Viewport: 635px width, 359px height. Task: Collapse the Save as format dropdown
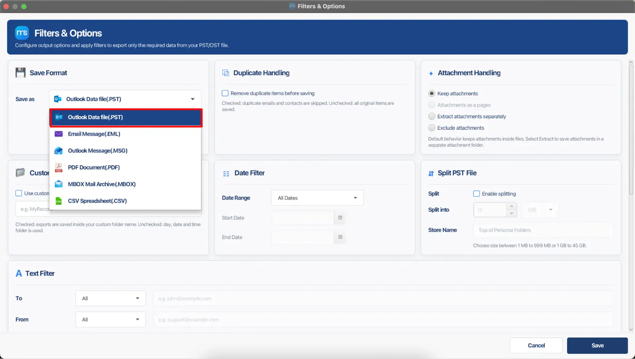coord(125,99)
